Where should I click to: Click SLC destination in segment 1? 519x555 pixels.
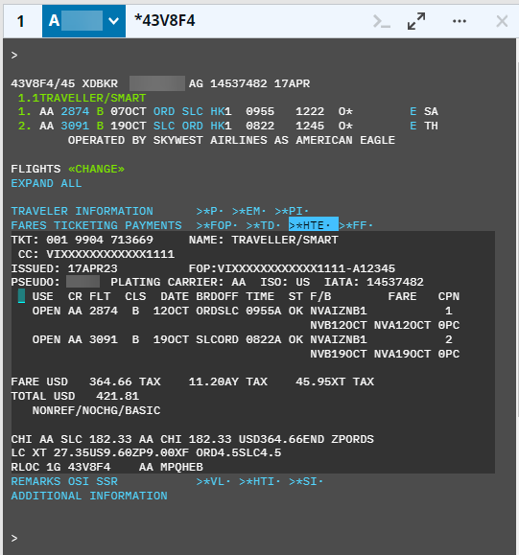coord(193,112)
